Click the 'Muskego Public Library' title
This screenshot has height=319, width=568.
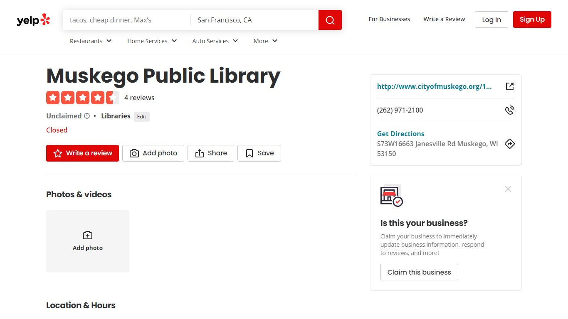(x=163, y=76)
